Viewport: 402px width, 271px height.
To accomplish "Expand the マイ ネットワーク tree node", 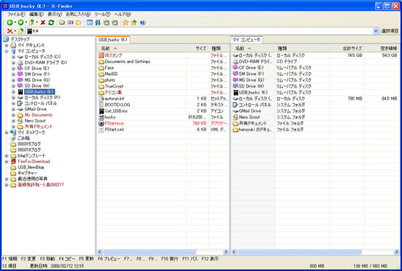I will pyautogui.click(x=7, y=132).
